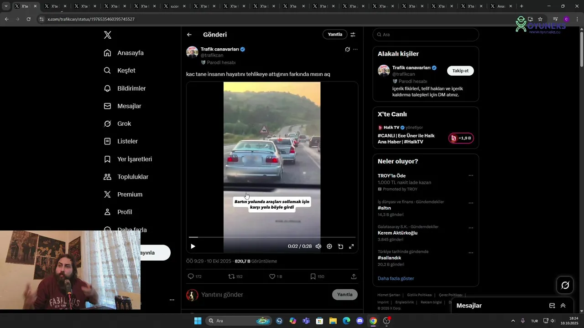Click the Ara search box on X
The width and height of the screenshot is (584, 328).
click(x=426, y=35)
